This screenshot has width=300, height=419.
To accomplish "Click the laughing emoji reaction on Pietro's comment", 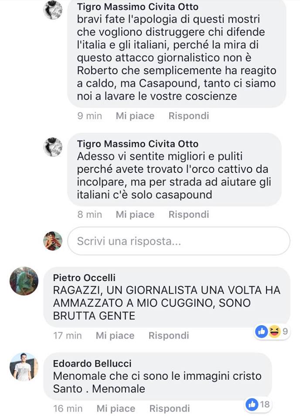I will (274, 332).
